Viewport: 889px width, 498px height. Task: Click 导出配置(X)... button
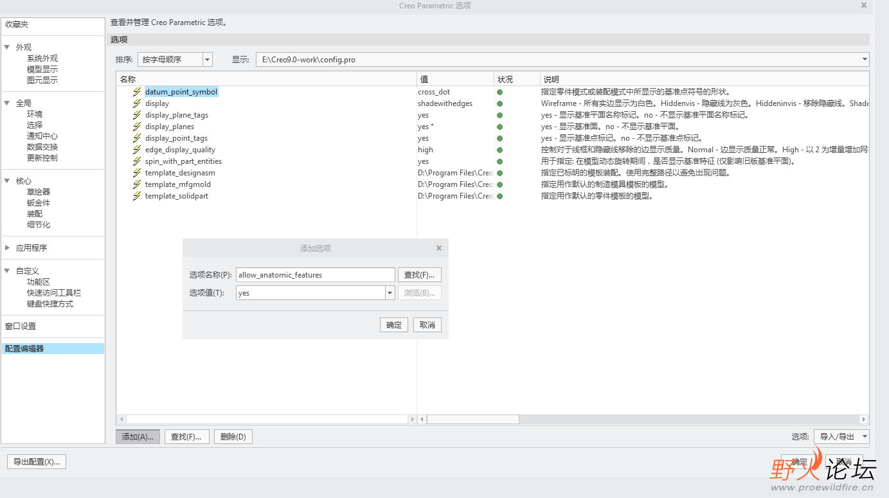click(x=37, y=461)
